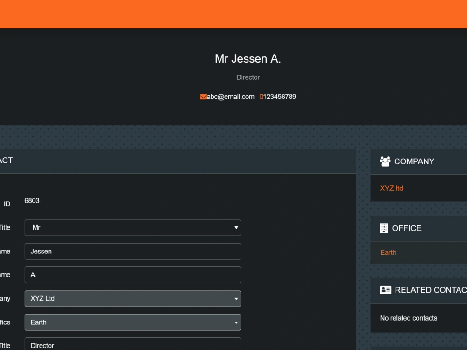Click the last name field containing A.
The image size is (467, 350).
(x=133, y=275)
